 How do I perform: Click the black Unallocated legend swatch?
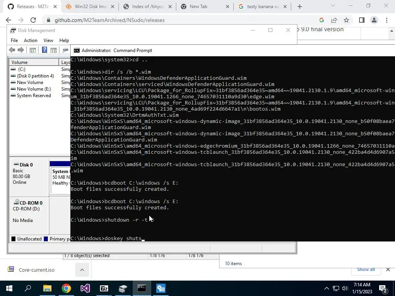point(14,239)
